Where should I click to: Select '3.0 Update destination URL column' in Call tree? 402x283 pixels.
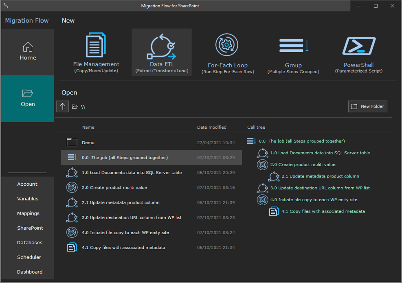pos(320,188)
